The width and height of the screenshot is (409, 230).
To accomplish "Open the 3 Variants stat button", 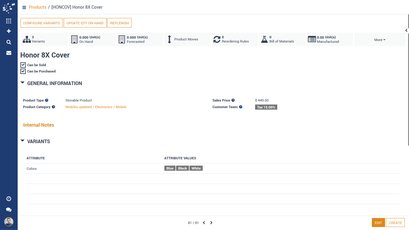I will (x=45, y=40).
